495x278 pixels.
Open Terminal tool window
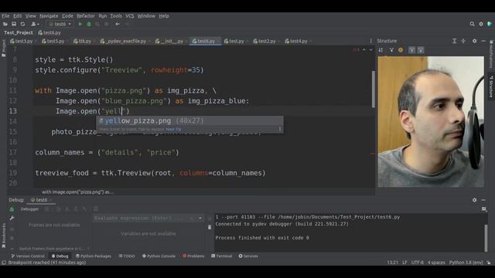pyautogui.click(x=222, y=256)
